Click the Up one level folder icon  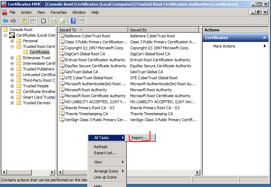pyautogui.click(x=24, y=21)
